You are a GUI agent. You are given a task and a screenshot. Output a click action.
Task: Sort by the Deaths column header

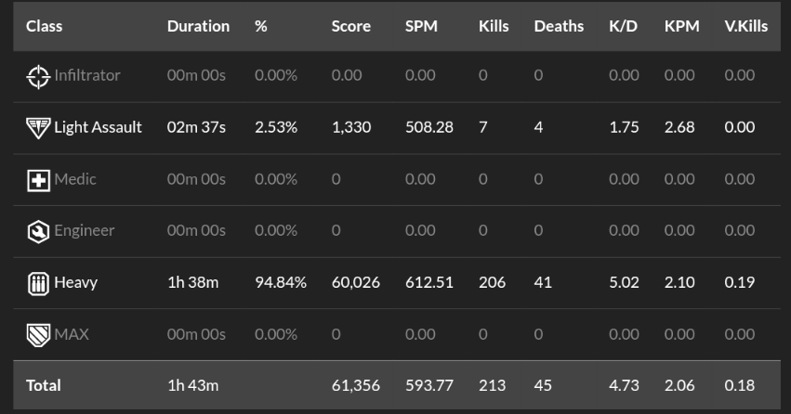pos(559,26)
